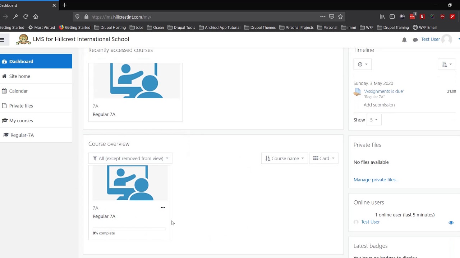460x258 pixels.
Task: Open Timeline date filter clock dropdown
Action: 363,64
